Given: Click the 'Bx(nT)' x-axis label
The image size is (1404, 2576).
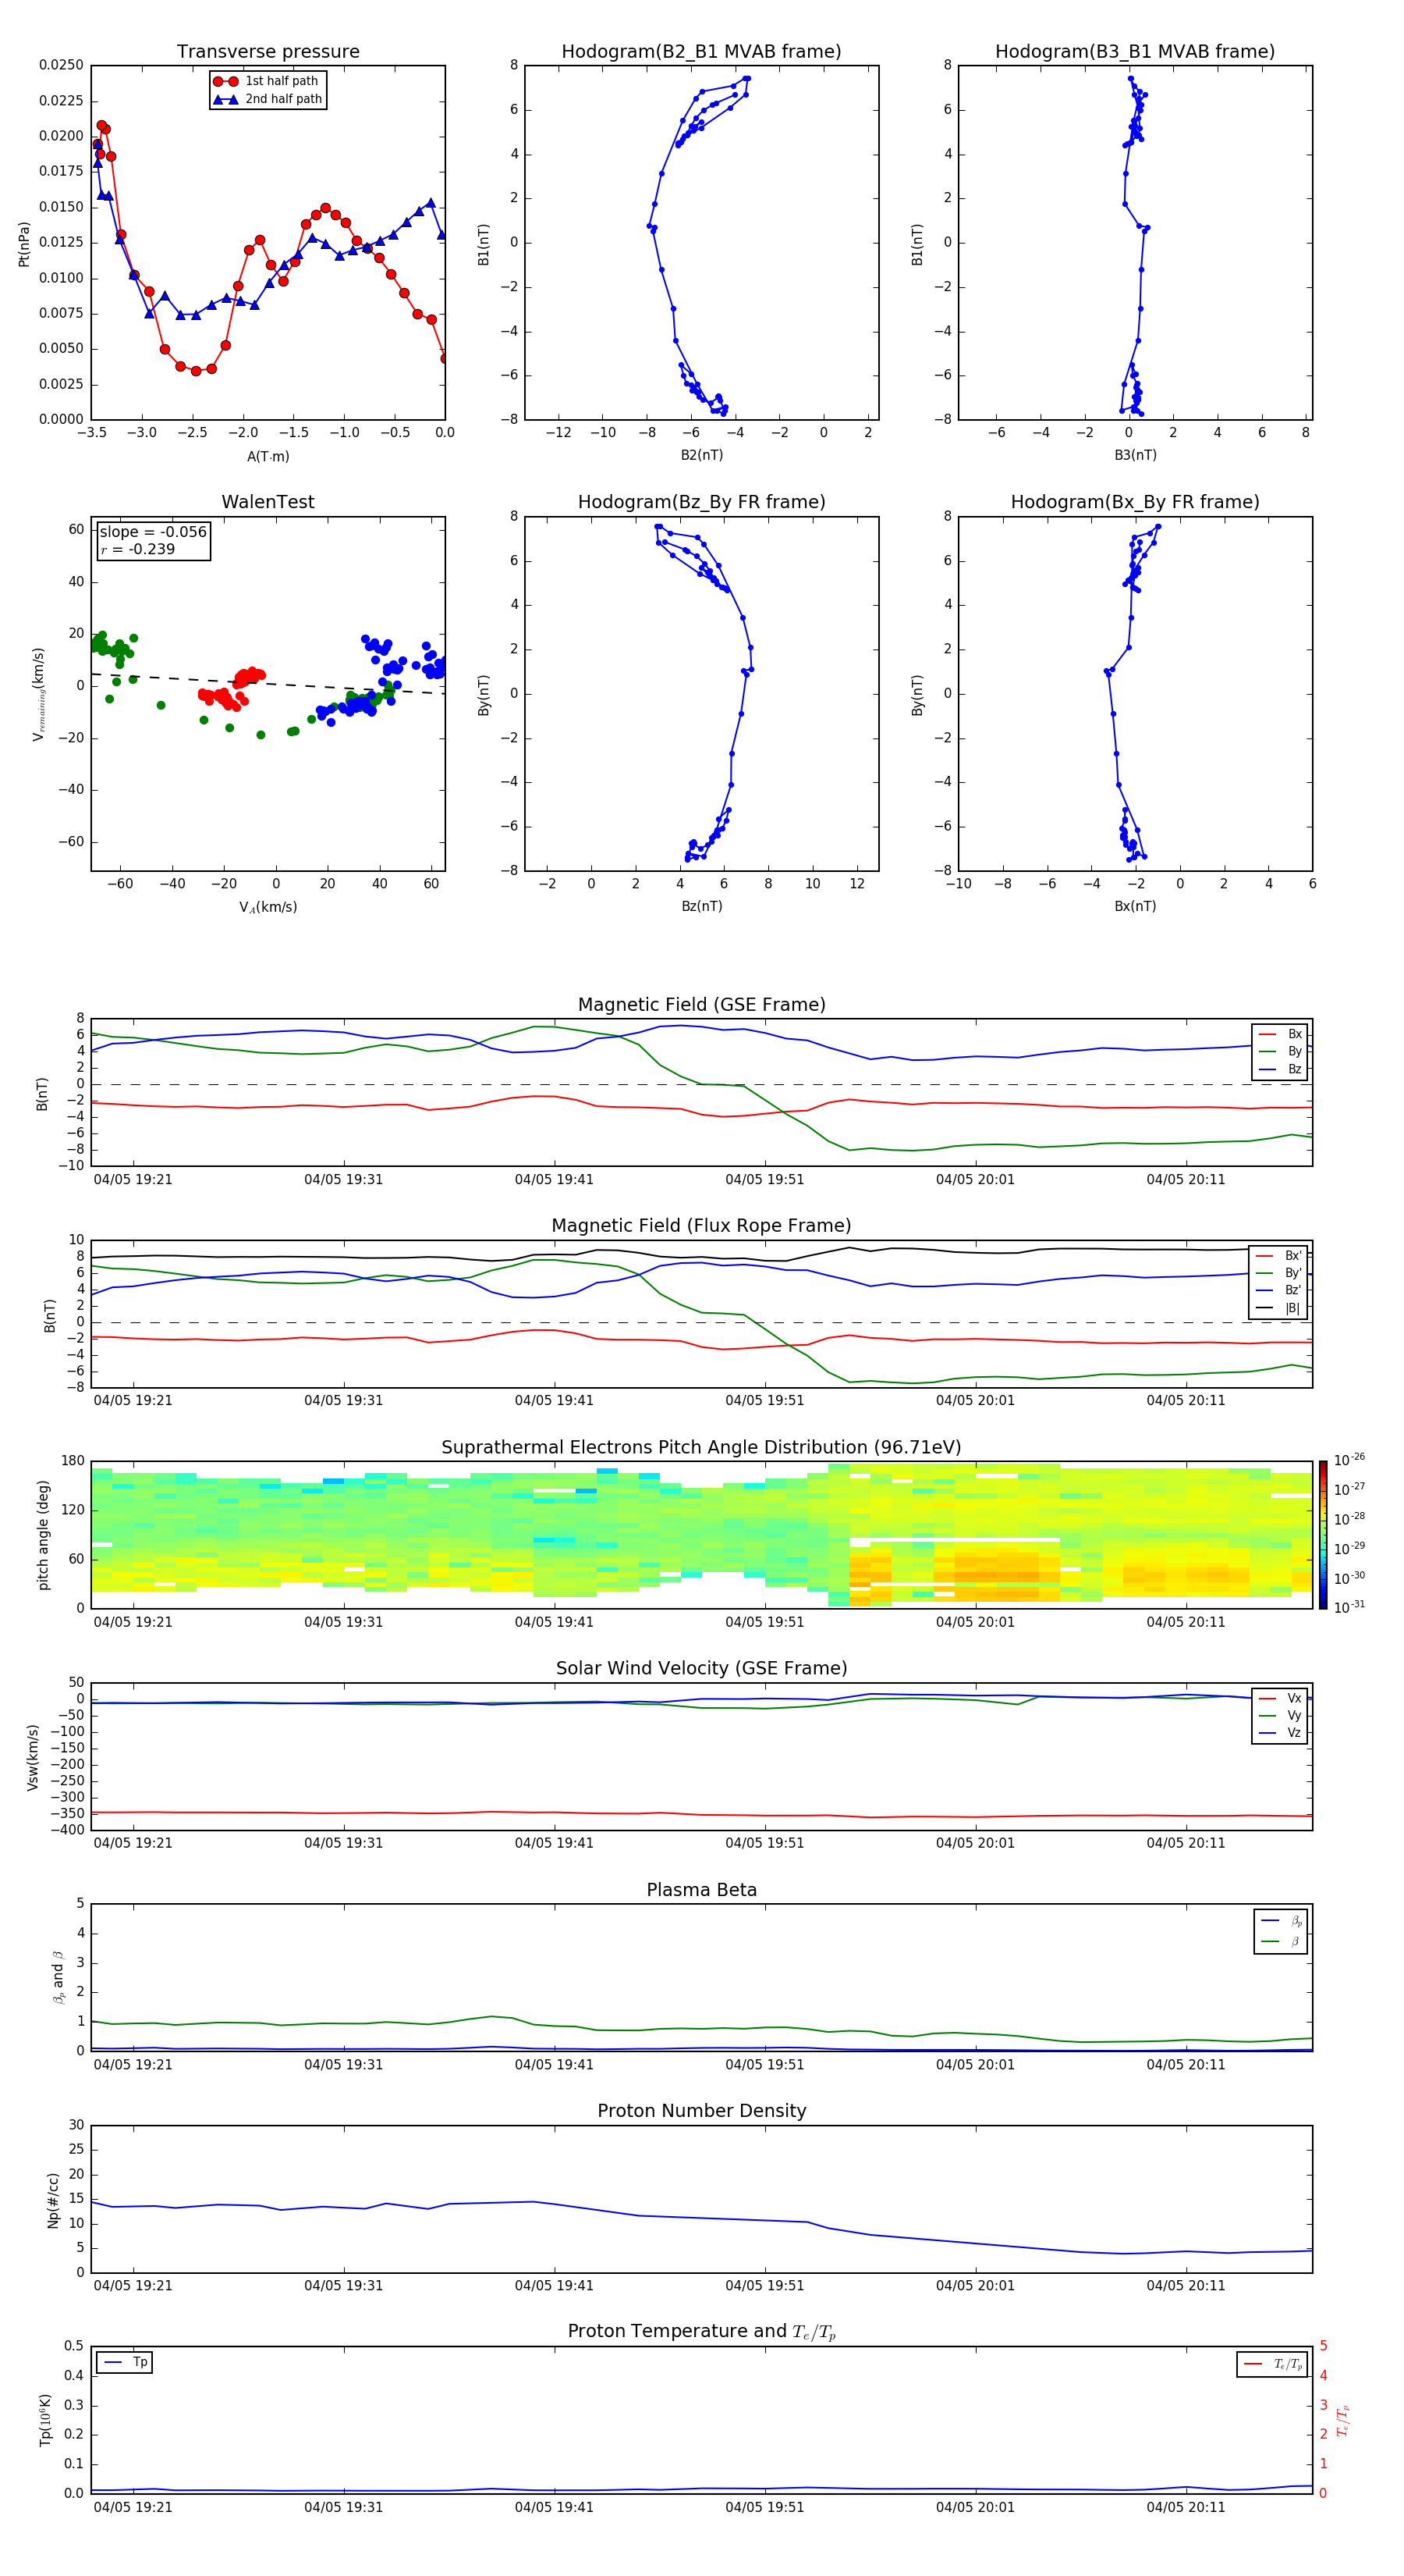Looking at the screenshot, I should pyautogui.click(x=1135, y=906).
